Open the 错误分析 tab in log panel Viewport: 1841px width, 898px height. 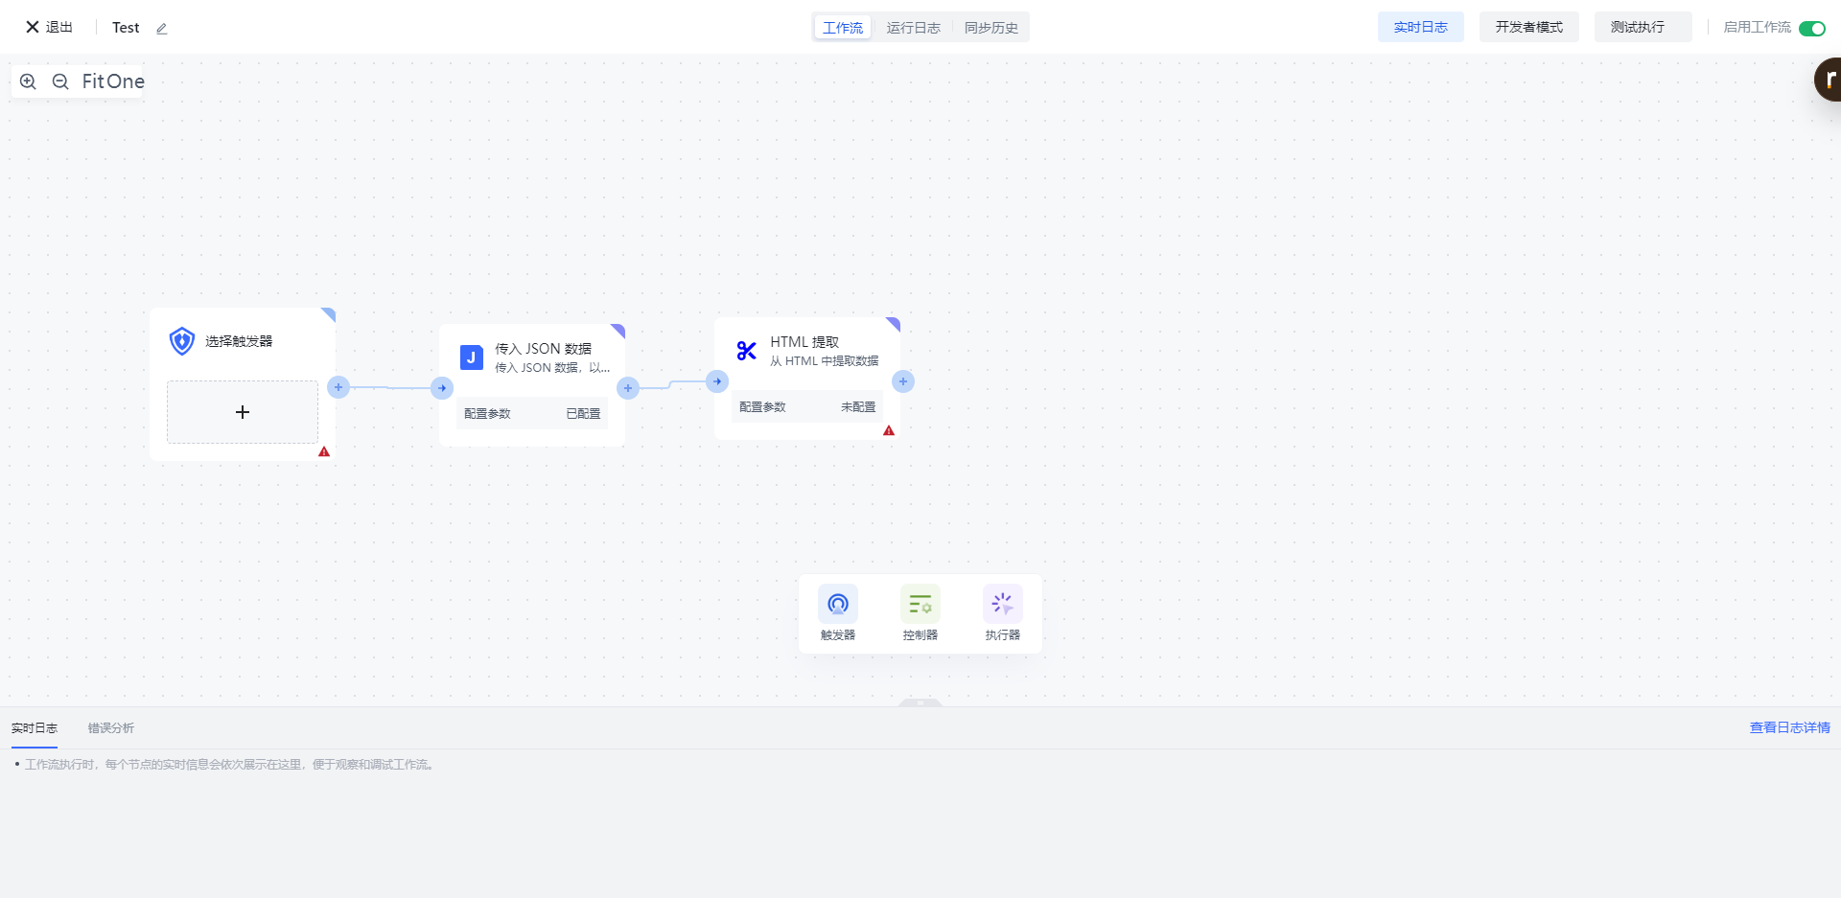(111, 728)
